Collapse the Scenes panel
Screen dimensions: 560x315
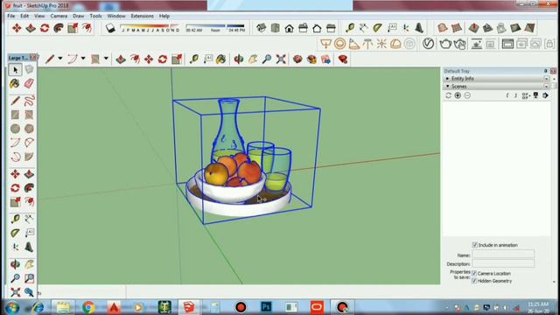(447, 87)
